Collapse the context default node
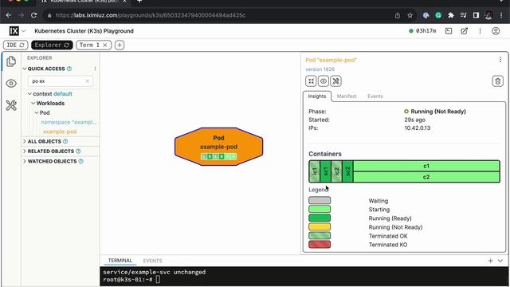Image resolution: width=510 pixels, height=287 pixels. pyautogui.click(x=30, y=94)
